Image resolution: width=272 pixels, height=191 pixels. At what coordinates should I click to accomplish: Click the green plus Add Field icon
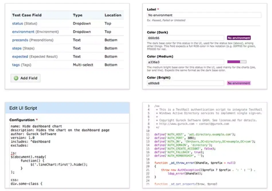click(x=16, y=78)
